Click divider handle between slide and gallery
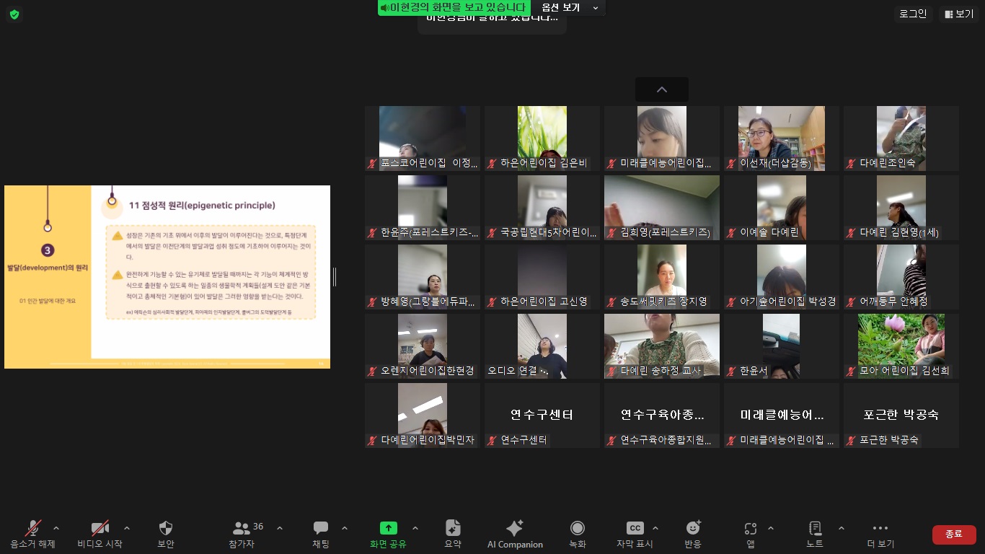The width and height of the screenshot is (985, 554). [x=335, y=276]
